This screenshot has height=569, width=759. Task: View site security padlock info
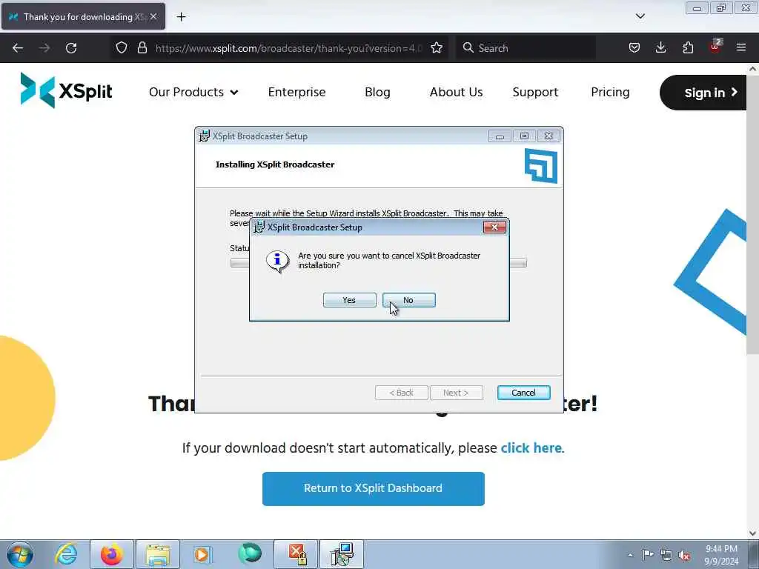click(x=142, y=48)
